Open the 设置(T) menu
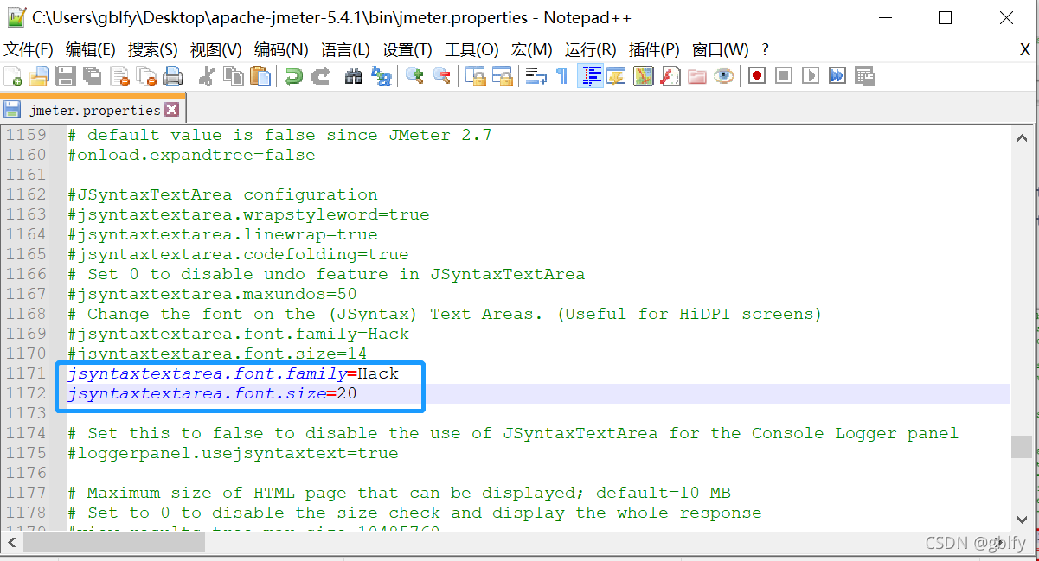1039x561 pixels. (407, 50)
